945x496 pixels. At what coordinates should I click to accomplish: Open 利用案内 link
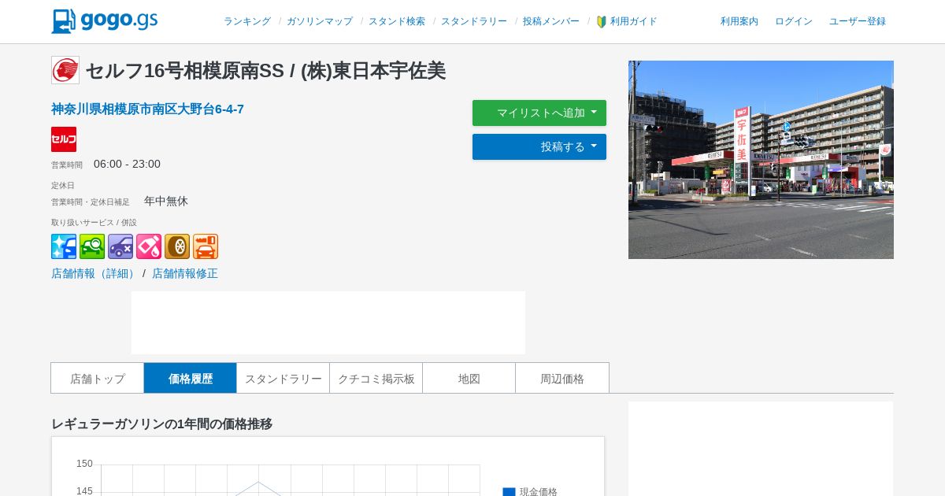click(739, 21)
